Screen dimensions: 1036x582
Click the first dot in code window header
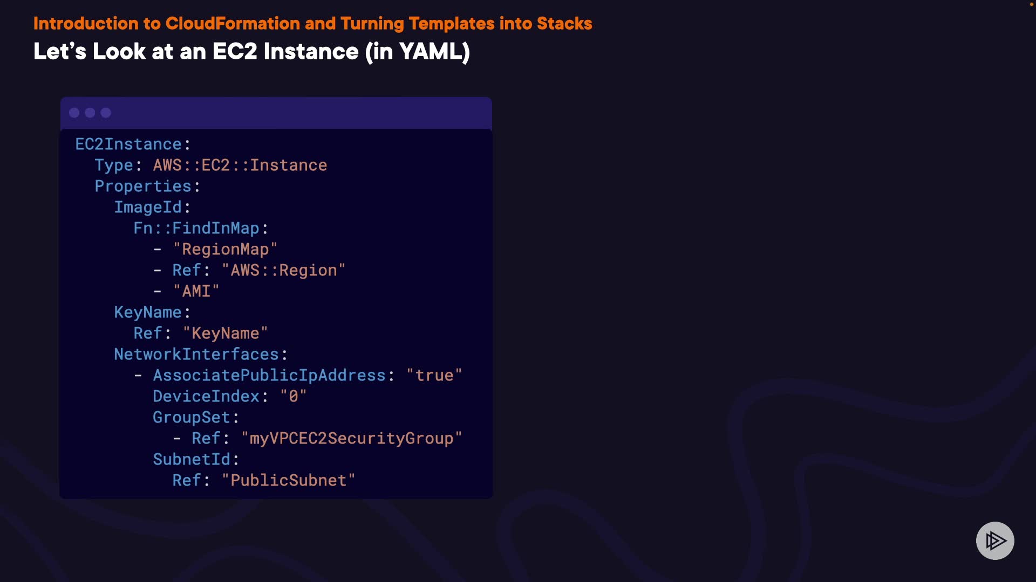pyautogui.click(x=74, y=113)
